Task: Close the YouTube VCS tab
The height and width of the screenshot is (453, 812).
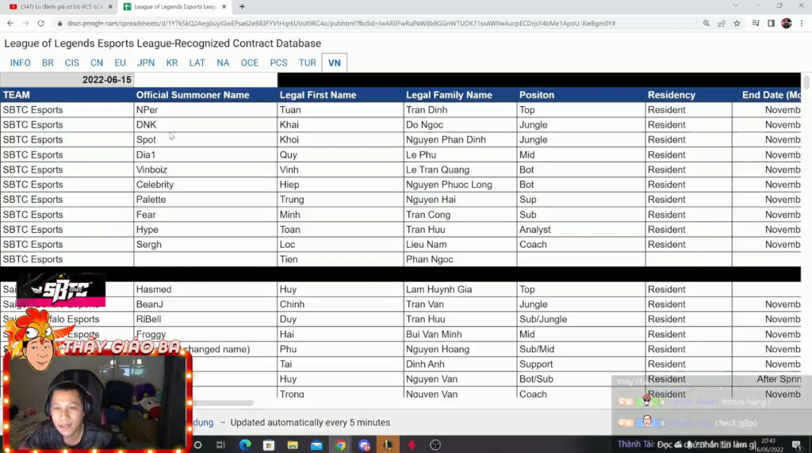Action: (110, 6)
